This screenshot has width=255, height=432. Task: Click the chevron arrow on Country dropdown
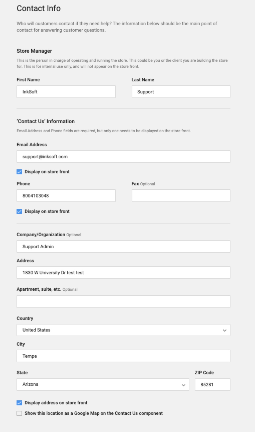point(224,330)
